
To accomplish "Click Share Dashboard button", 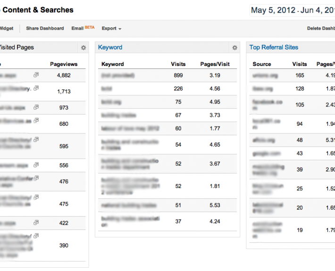I will coord(45,28).
